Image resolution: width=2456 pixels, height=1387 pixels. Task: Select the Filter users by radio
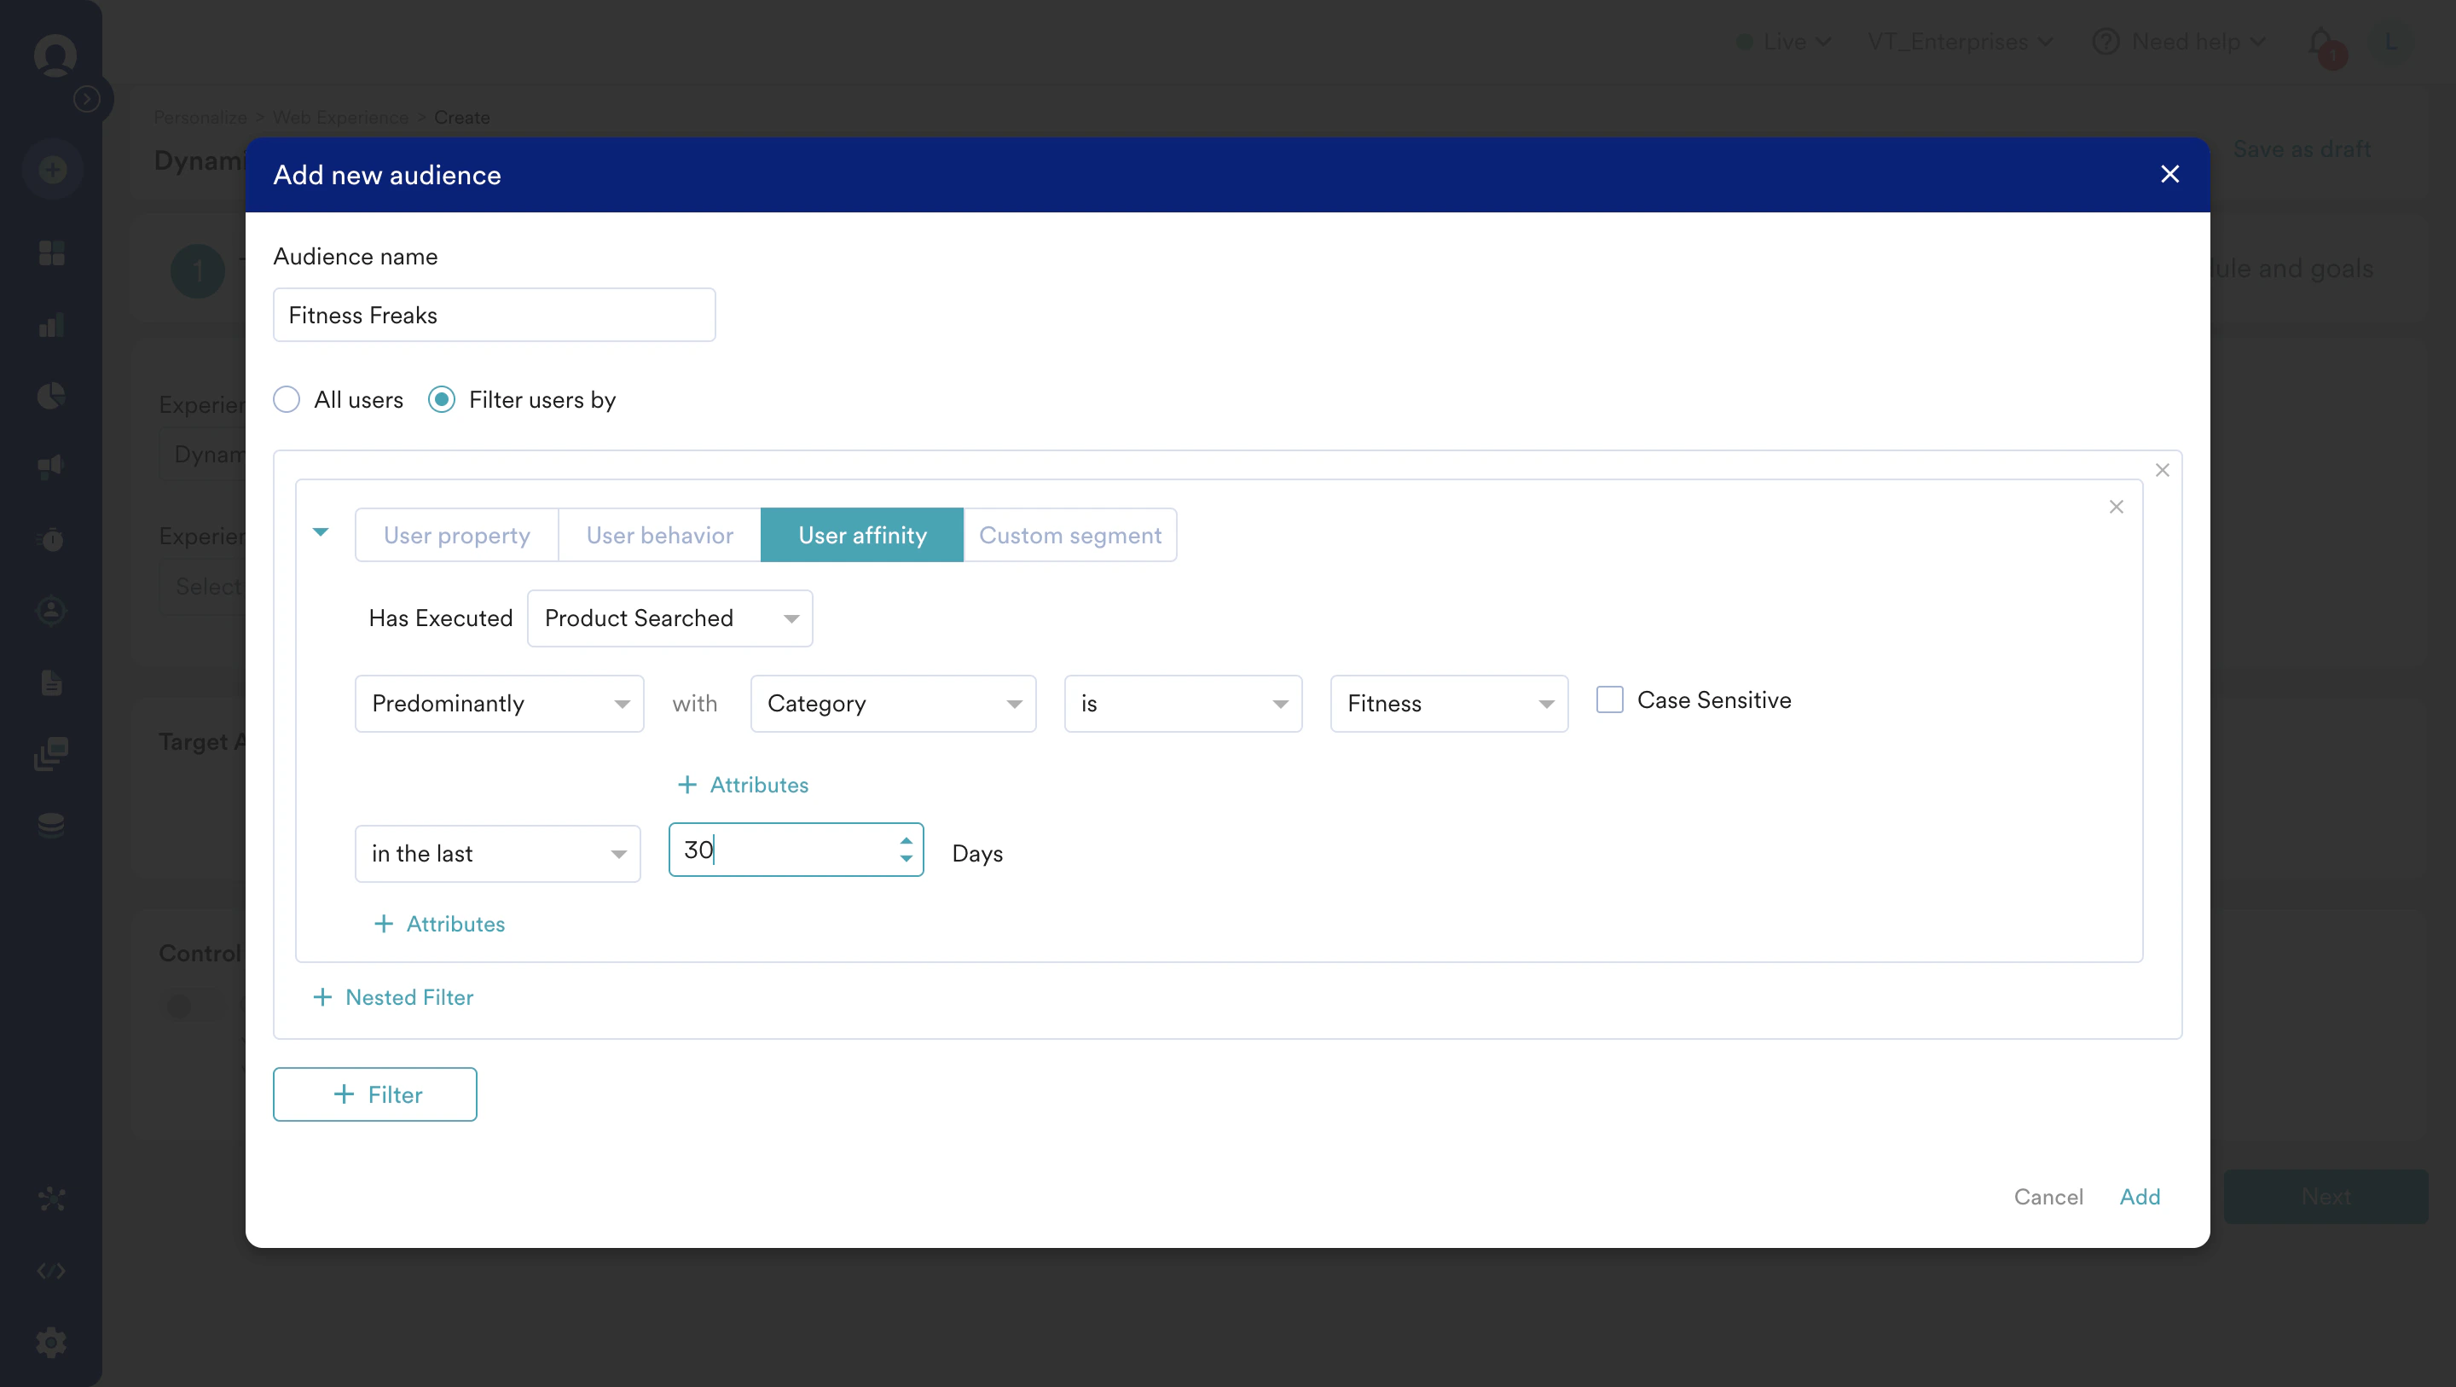click(442, 398)
